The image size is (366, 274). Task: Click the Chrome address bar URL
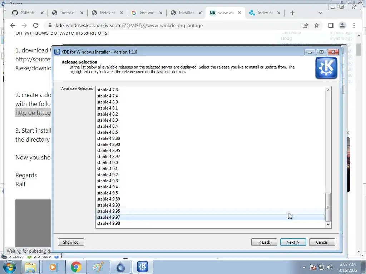(x=129, y=25)
